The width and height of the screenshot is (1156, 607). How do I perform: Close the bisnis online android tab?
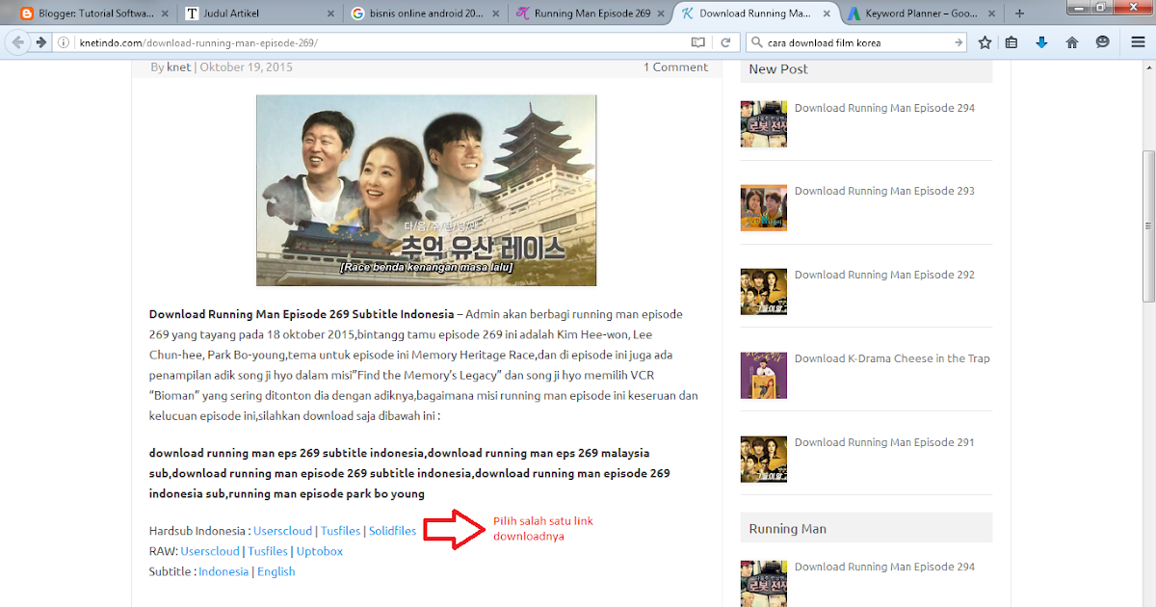coord(497,13)
